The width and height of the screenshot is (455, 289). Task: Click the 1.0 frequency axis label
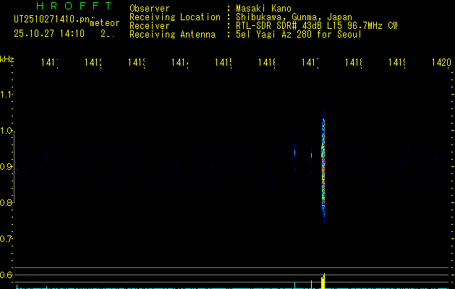pyautogui.click(x=6, y=131)
